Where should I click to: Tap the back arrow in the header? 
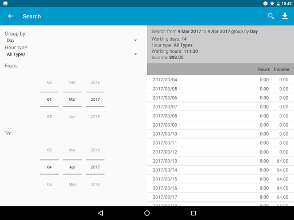(x=10, y=16)
